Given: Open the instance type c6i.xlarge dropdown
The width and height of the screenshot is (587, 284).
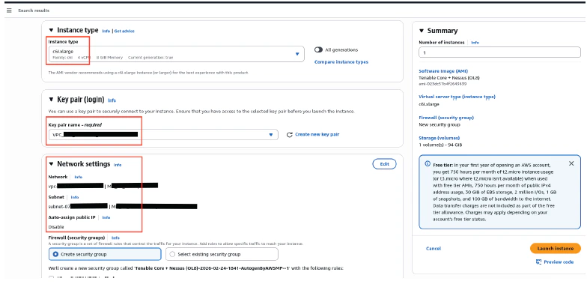Looking at the screenshot, I should [x=176, y=54].
